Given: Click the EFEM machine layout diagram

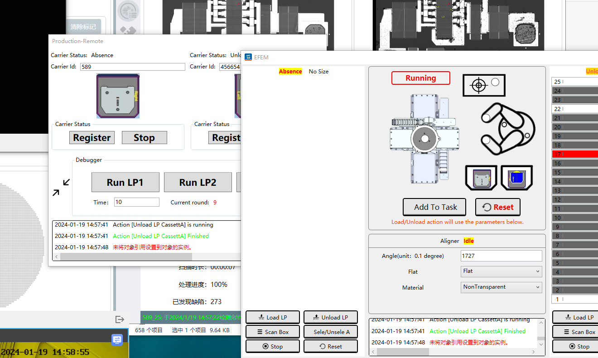Looking at the screenshot, I should point(424,139).
